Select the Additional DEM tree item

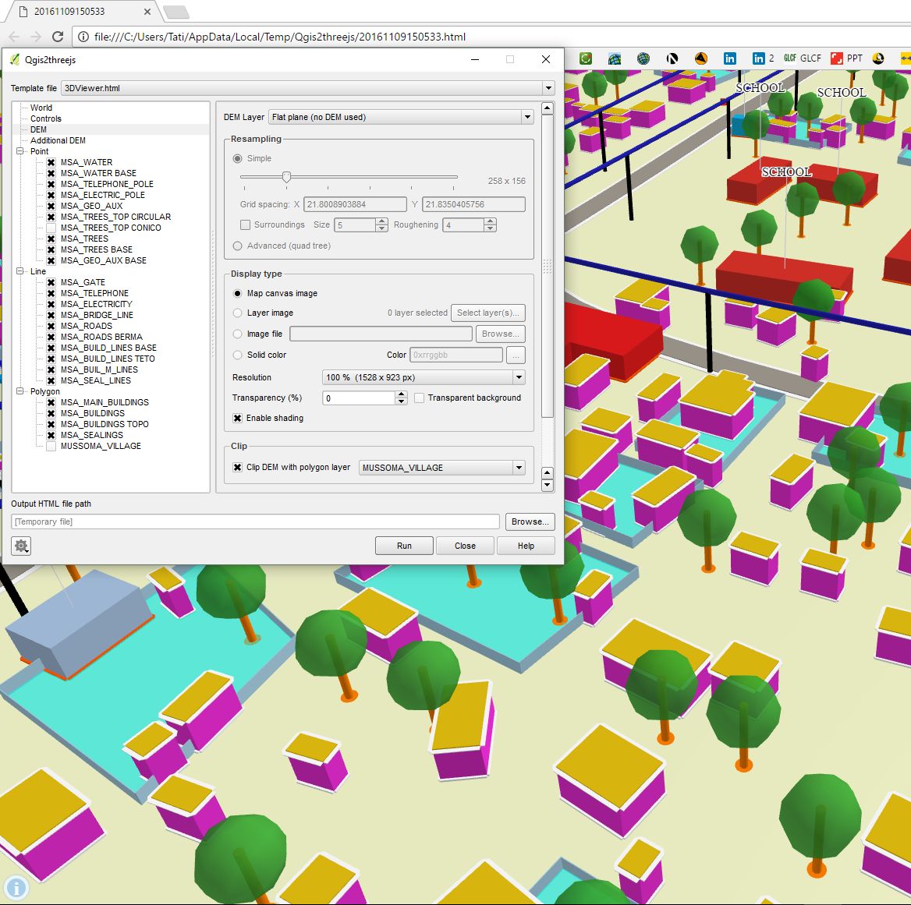click(58, 140)
